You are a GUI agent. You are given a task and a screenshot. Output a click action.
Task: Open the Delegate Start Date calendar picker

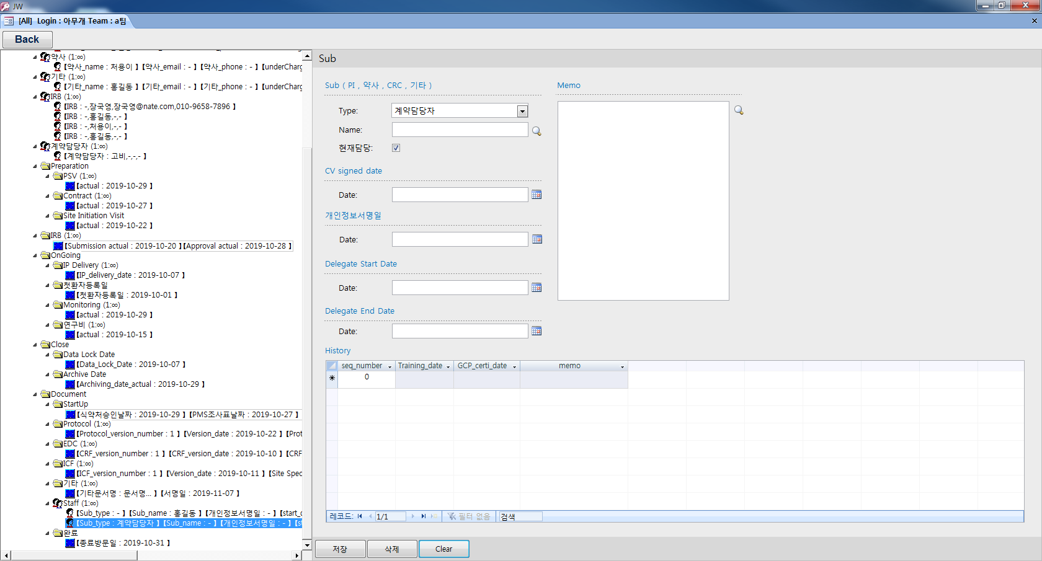click(x=537, y=287)
